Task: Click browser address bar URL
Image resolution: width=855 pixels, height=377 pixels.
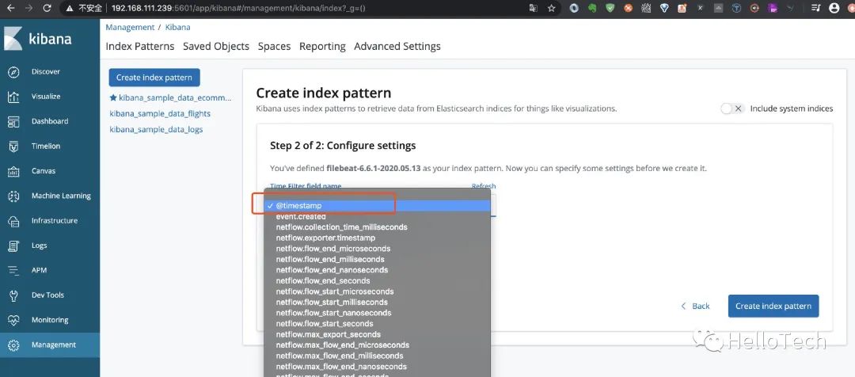Action: pos(238,8)
